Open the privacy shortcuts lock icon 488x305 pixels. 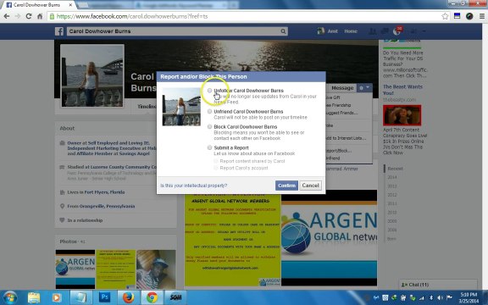[414, 31]
